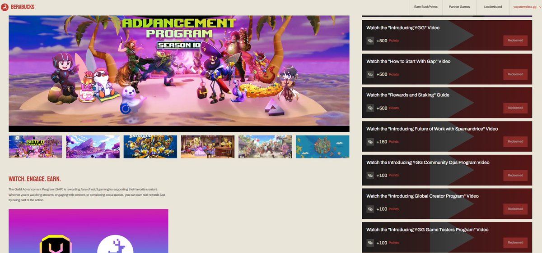542x253 pixels.
Task: Click Redeemed on Introducing YGG video quest
Action: (x=515, y=41)
